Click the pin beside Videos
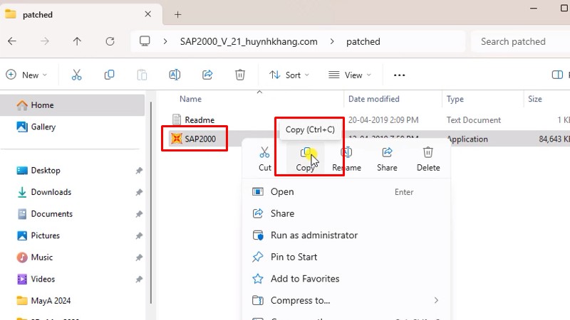Image resolution: width=570 pixels, height=320 pixels. pyautogui.click(x=139, y=279)
